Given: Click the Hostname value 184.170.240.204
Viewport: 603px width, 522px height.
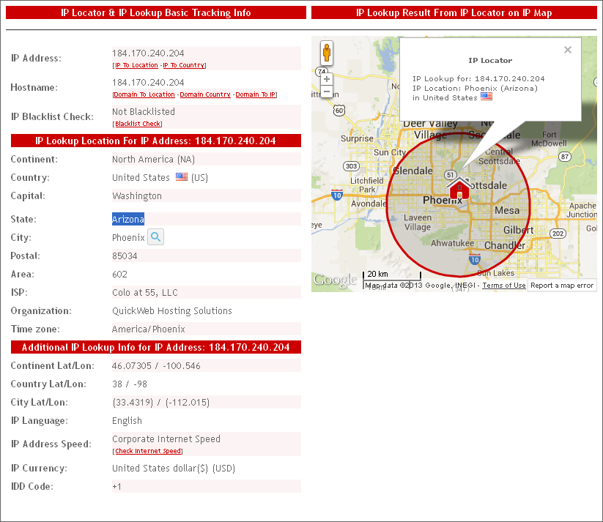Looking at the screenshot, I should [x=148, y=82].
